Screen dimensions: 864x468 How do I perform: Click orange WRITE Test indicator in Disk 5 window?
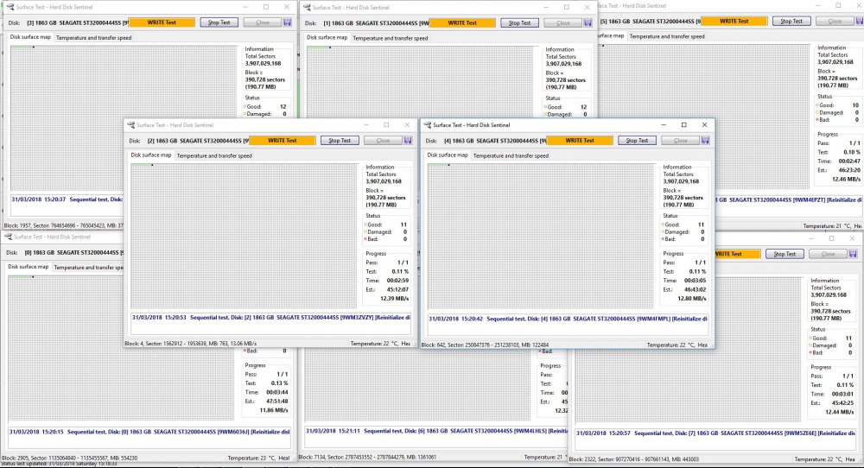[734, 21]
